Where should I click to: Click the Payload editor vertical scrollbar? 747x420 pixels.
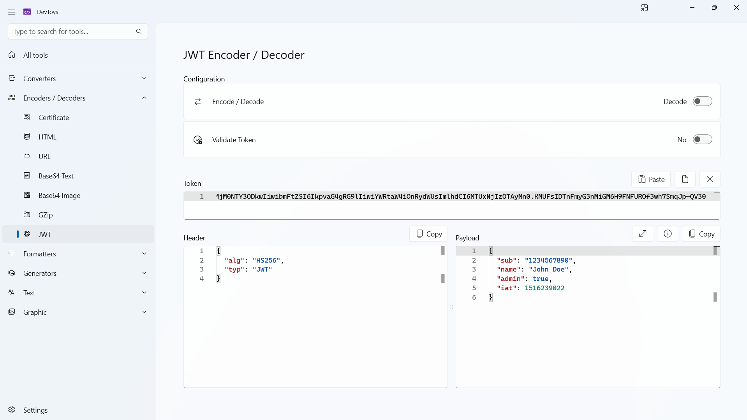coord(715,274)
